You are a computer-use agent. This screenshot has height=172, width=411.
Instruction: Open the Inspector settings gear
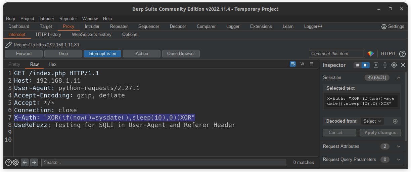[x=394, y=65]
